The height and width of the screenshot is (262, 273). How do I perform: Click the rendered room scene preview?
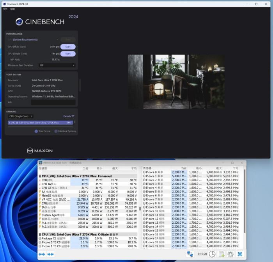176,82
